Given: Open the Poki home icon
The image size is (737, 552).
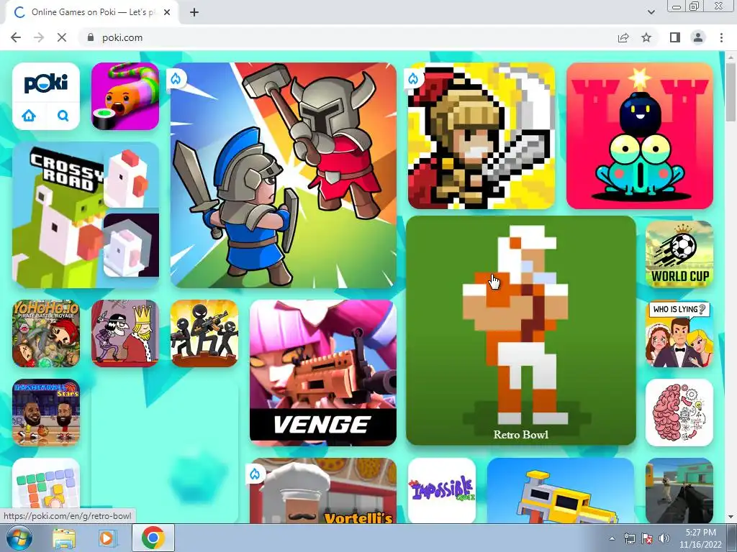Looking at the screenshot, I should tap(29, 115).
